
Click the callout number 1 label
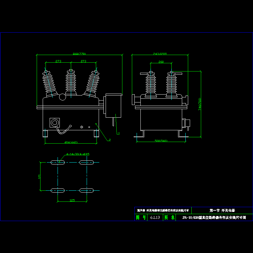pos(119,133)
